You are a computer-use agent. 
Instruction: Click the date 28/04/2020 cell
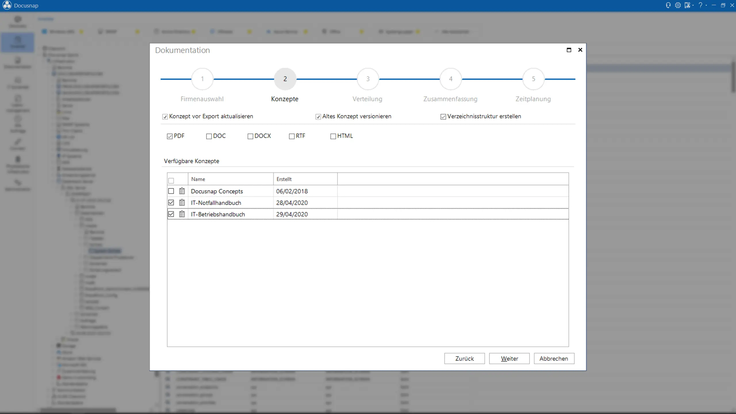tap(305, 203)
